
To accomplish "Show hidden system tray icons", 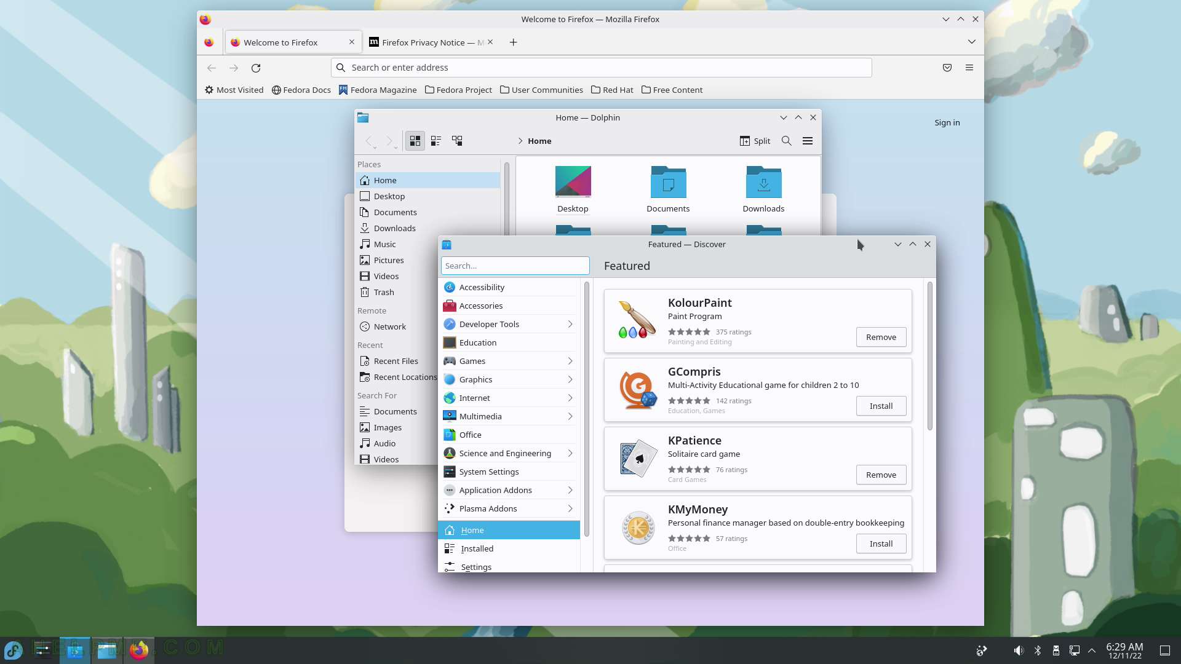I will [x=1092, y=650].
